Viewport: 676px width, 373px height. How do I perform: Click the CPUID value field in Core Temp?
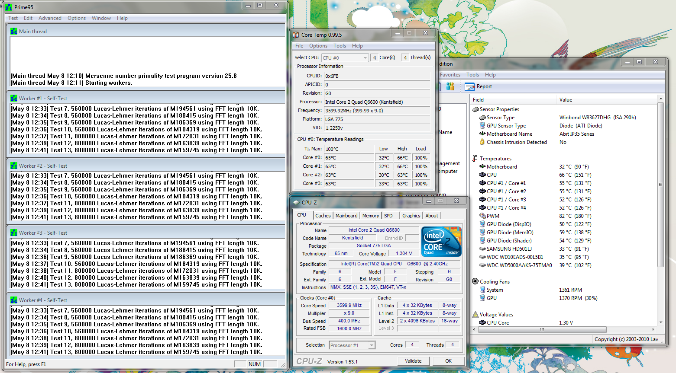(x=377, y=76)
